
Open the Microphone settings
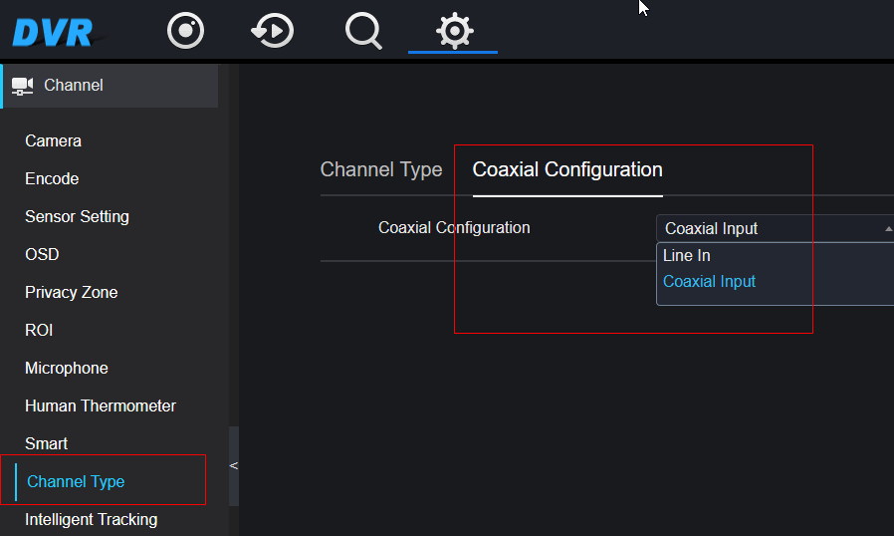tap(66, 369)
